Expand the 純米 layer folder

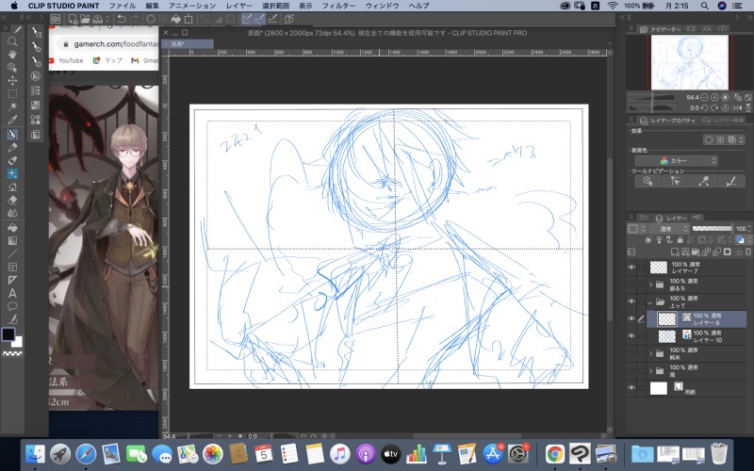pyautogui.click(x=651, y=354)
